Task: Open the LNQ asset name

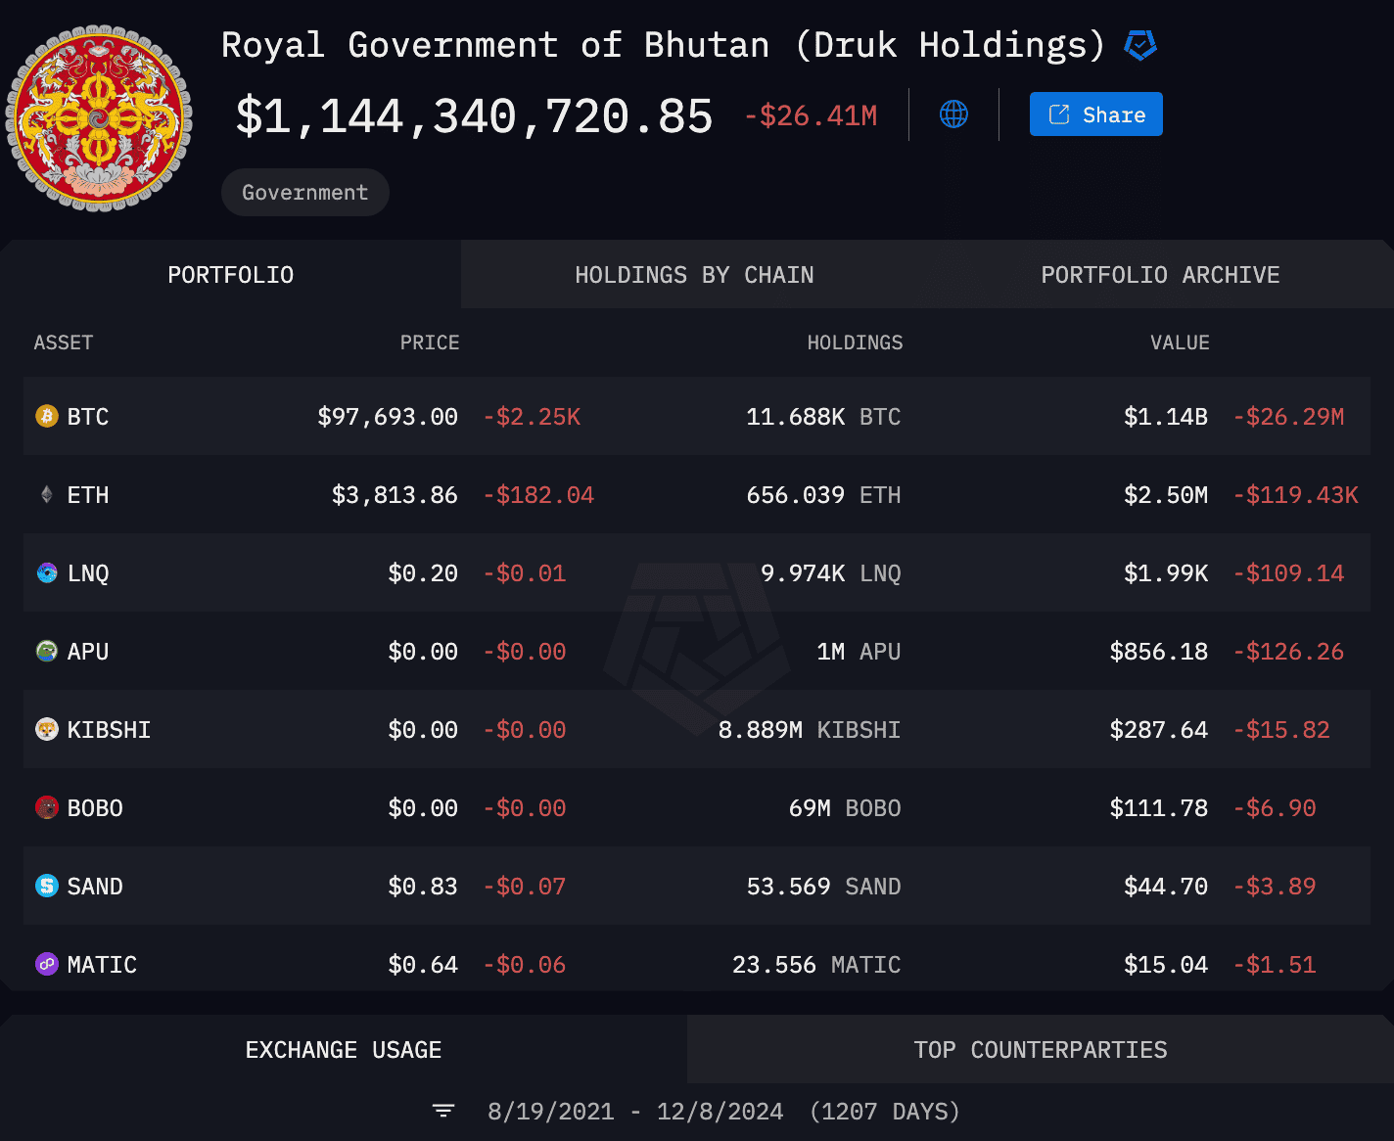Action: tap(88, 573)
